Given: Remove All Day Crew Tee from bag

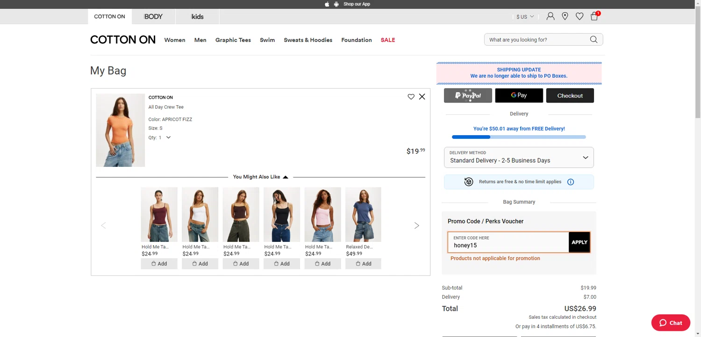Looking at the screenshot, I should pyautogui.click(x=422, y=96).
